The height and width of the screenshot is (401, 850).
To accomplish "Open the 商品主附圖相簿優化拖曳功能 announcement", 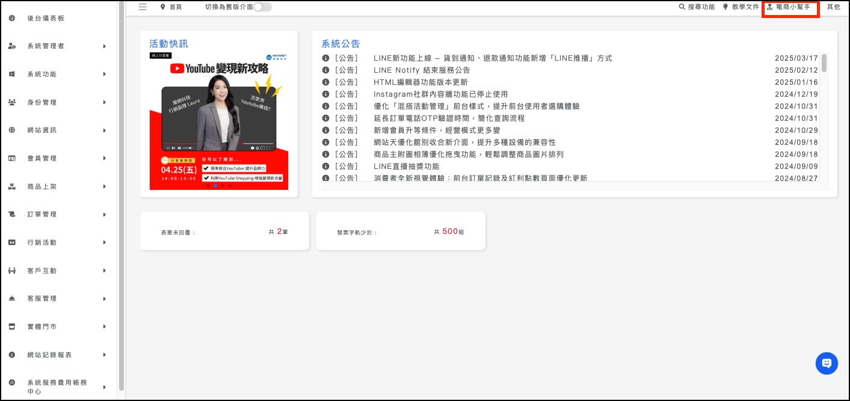I will (x=469, y=155).
